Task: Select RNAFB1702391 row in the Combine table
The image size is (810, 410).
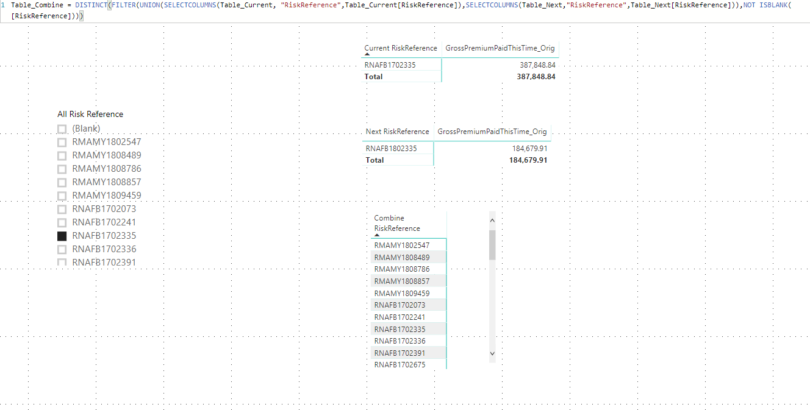Action: click(x=409, y=353)
